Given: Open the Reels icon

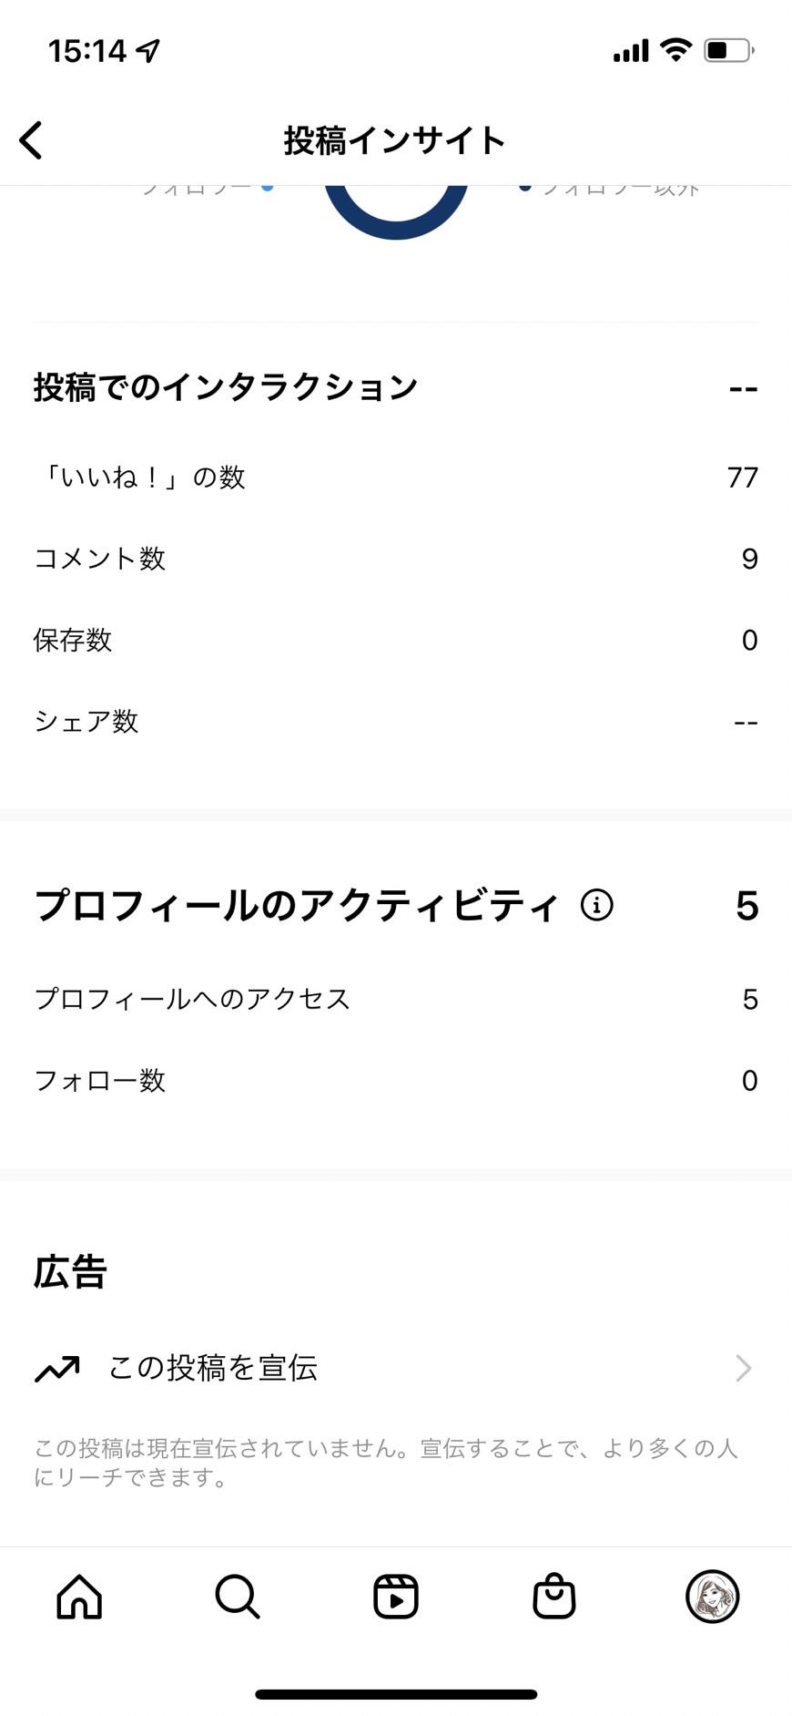Looking at the screenshot, I should click(396, 1597).
